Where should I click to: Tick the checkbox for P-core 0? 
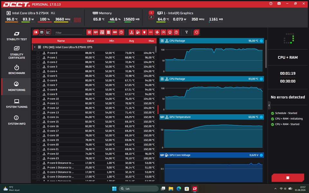pos(38,53)
